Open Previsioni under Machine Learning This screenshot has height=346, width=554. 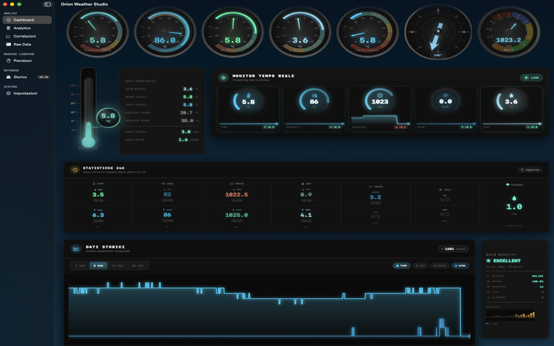[27, 61]
